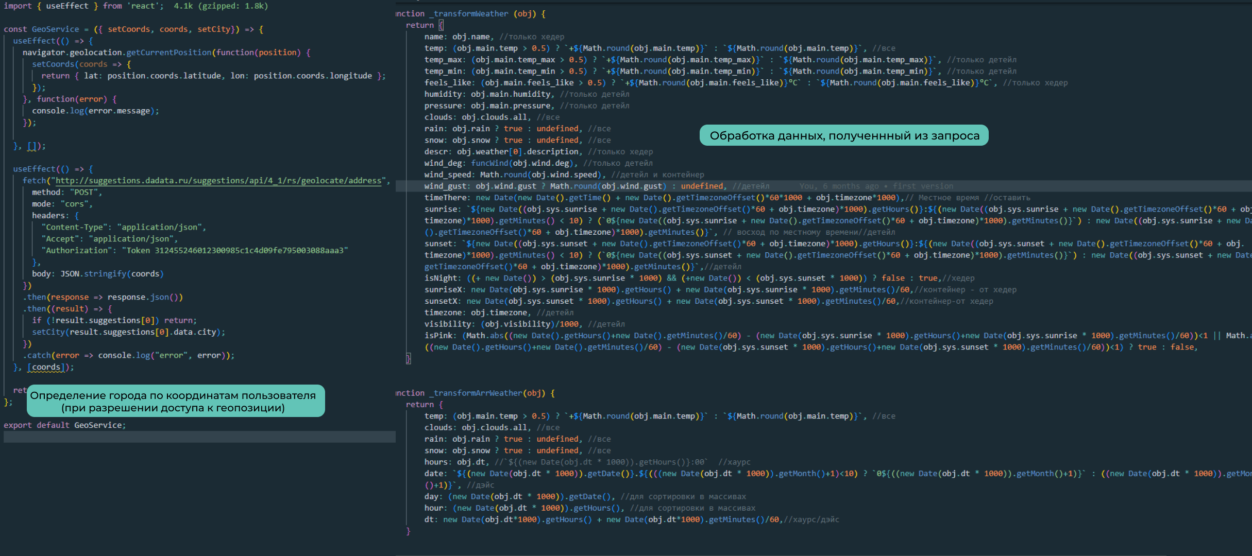Click the setCity(result.suggestions[0].data.city) line
1252x556 pixels.
pyautogui.click(x=129, y=332)
